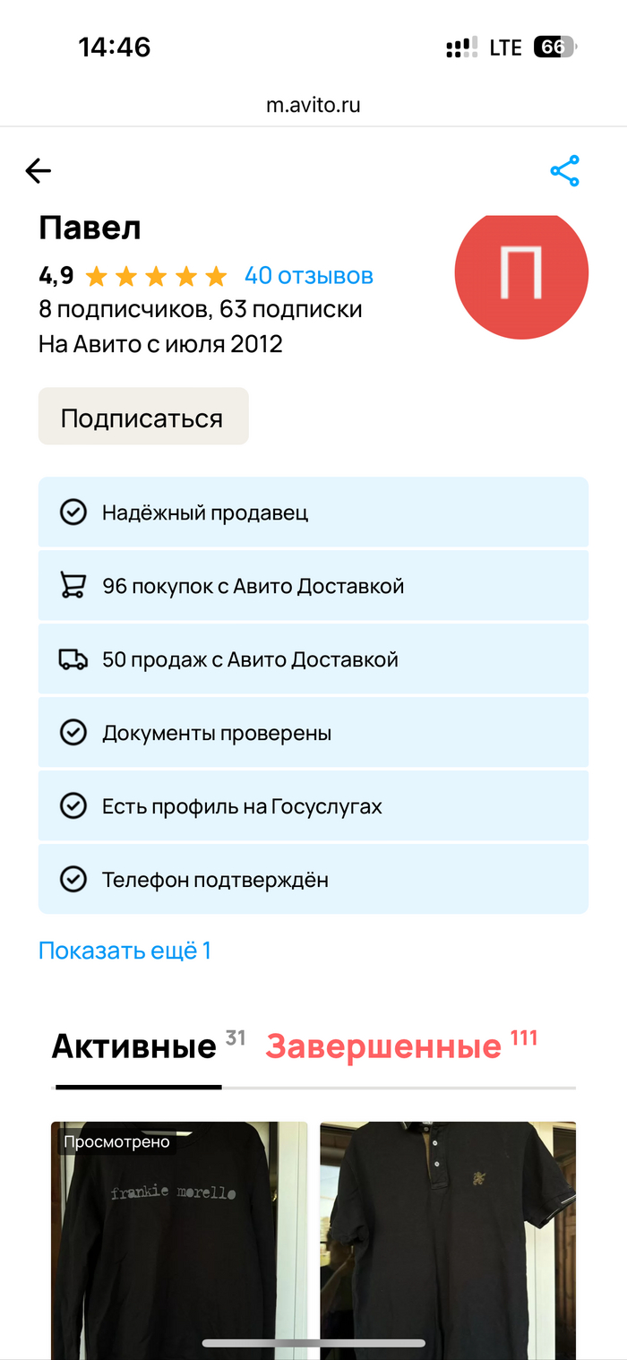
Task: Tap the Надёжный продавец checkmark icon
Action: [73, 512]
